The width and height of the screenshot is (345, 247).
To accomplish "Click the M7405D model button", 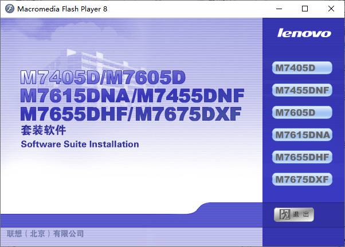I will (x=302, y=68).
